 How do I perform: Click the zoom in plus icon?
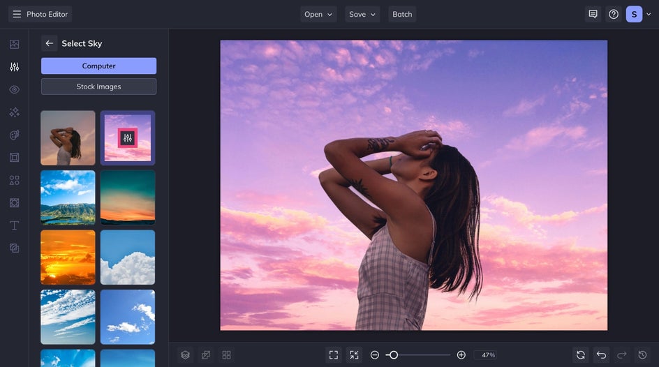point(461,355)
